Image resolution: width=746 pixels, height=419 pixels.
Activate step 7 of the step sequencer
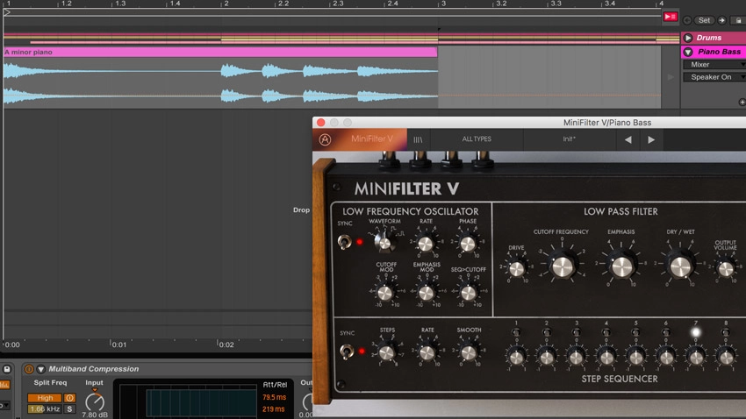click(x=696, y=332)
